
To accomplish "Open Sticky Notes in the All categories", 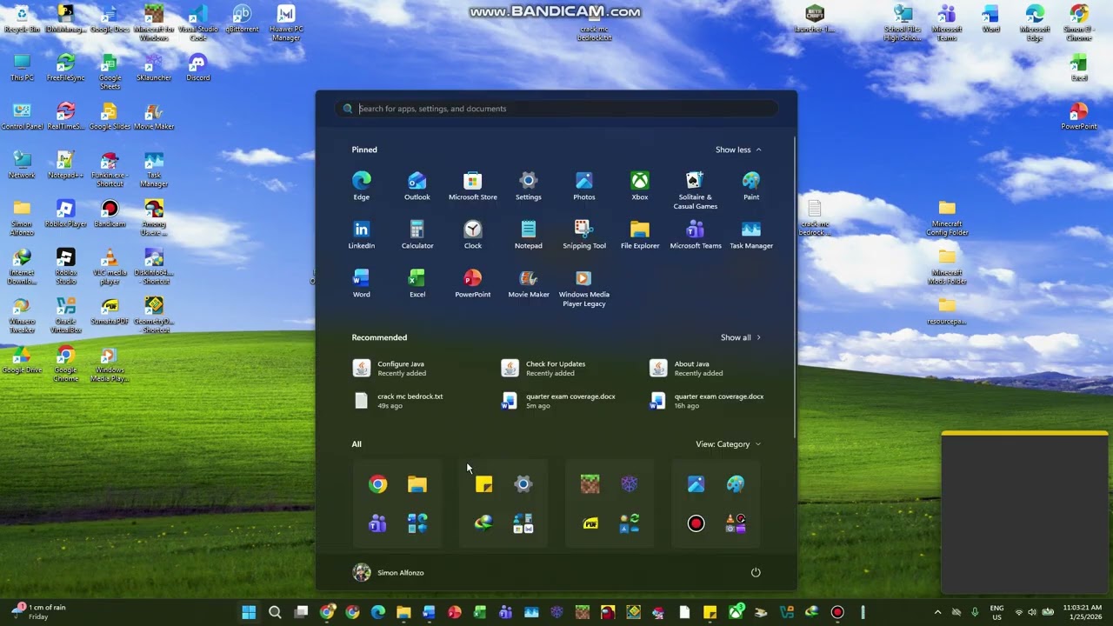I will point(484,484).
